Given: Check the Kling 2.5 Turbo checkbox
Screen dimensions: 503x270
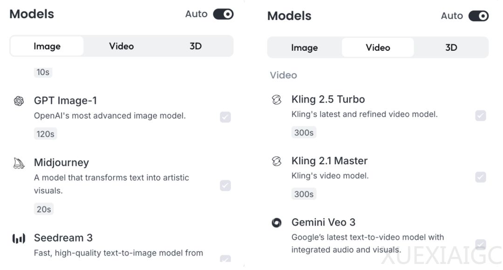Looking at the screenshot, I should [x=481, y=115].
